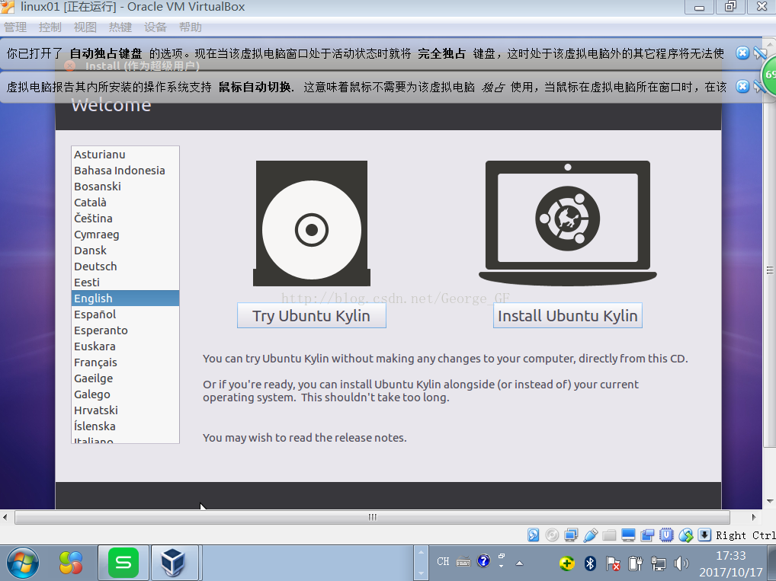Image resolution: width=776 pixels, height=581 pixels.
Task: Click the CH input language indicator
Action: pos(443,561)
